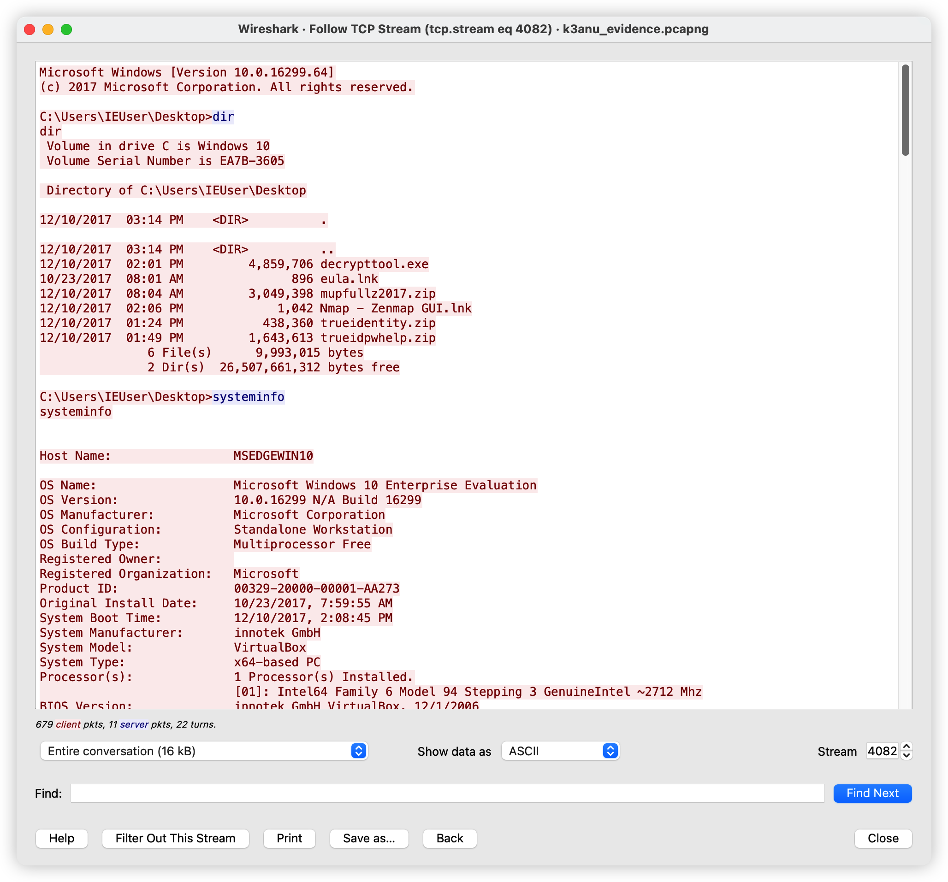Click the Save as... button
The image size is (948, 882).
[369, 838]
